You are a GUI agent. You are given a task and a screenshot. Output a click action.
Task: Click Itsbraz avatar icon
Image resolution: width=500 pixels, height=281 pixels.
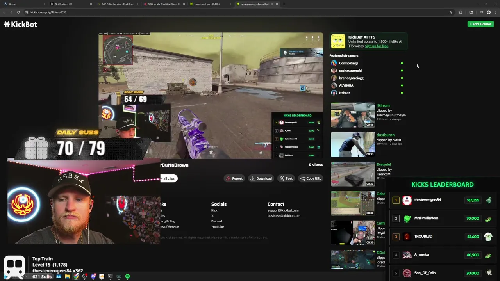334,93
